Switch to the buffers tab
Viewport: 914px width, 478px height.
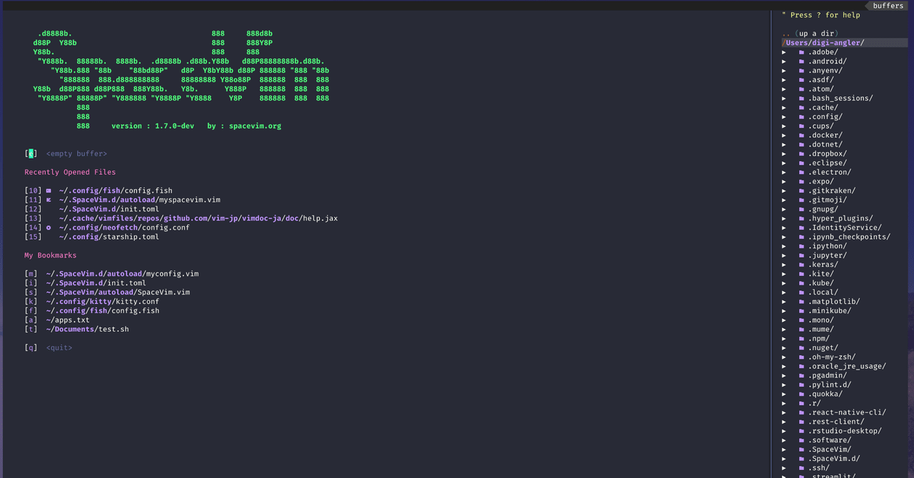pyautogui.click(x=886, y=5)
